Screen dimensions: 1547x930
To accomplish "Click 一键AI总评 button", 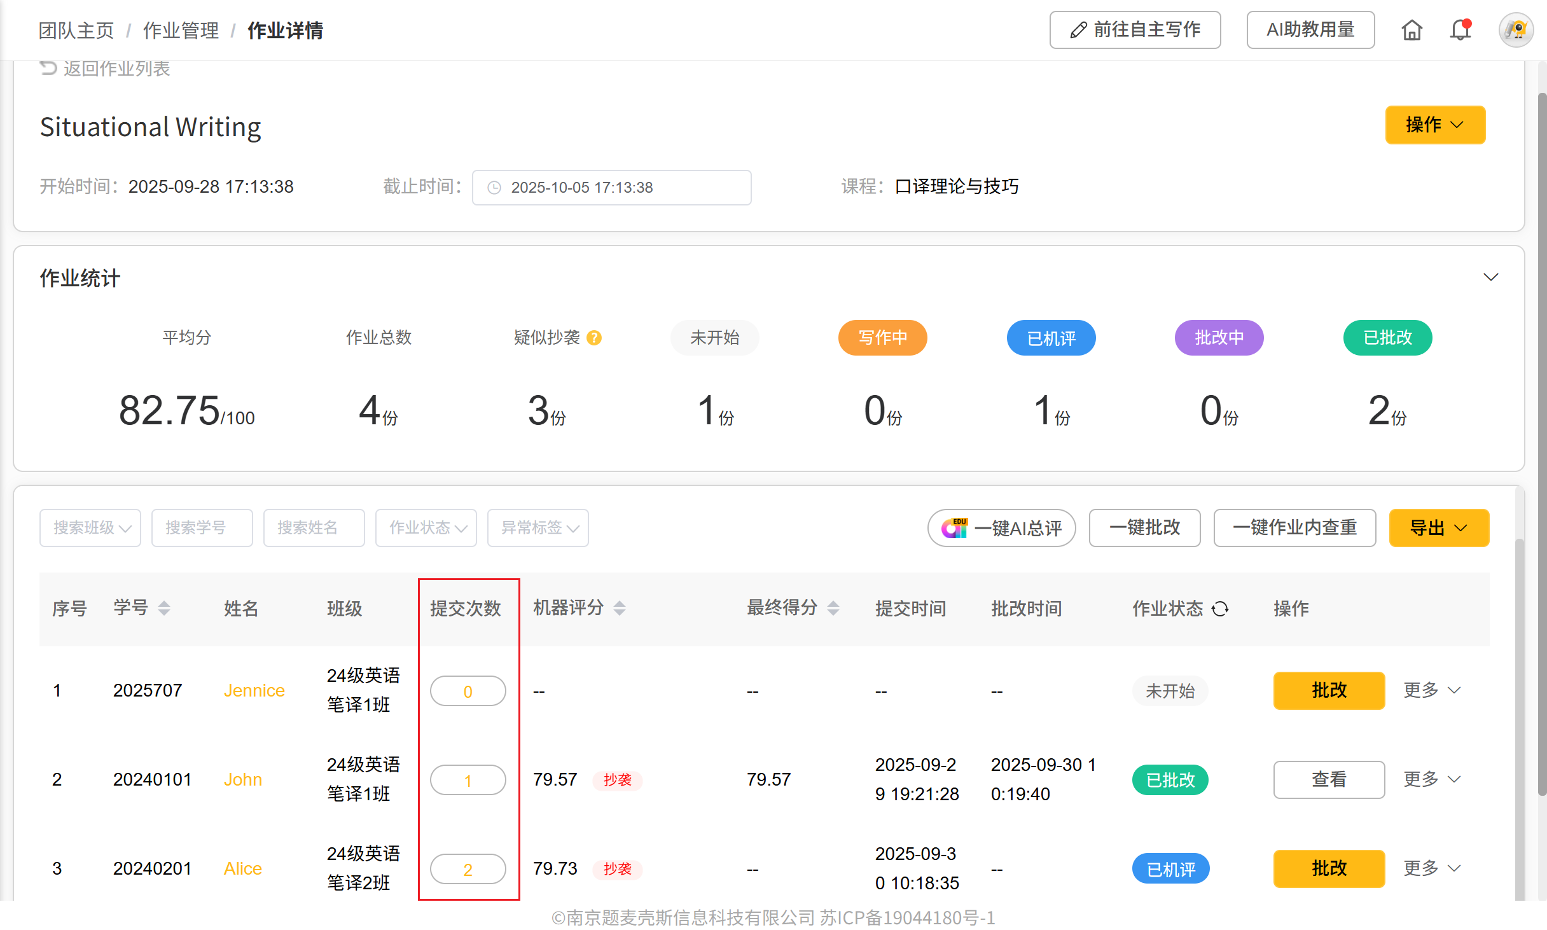I will click(x=1001, y=527).
